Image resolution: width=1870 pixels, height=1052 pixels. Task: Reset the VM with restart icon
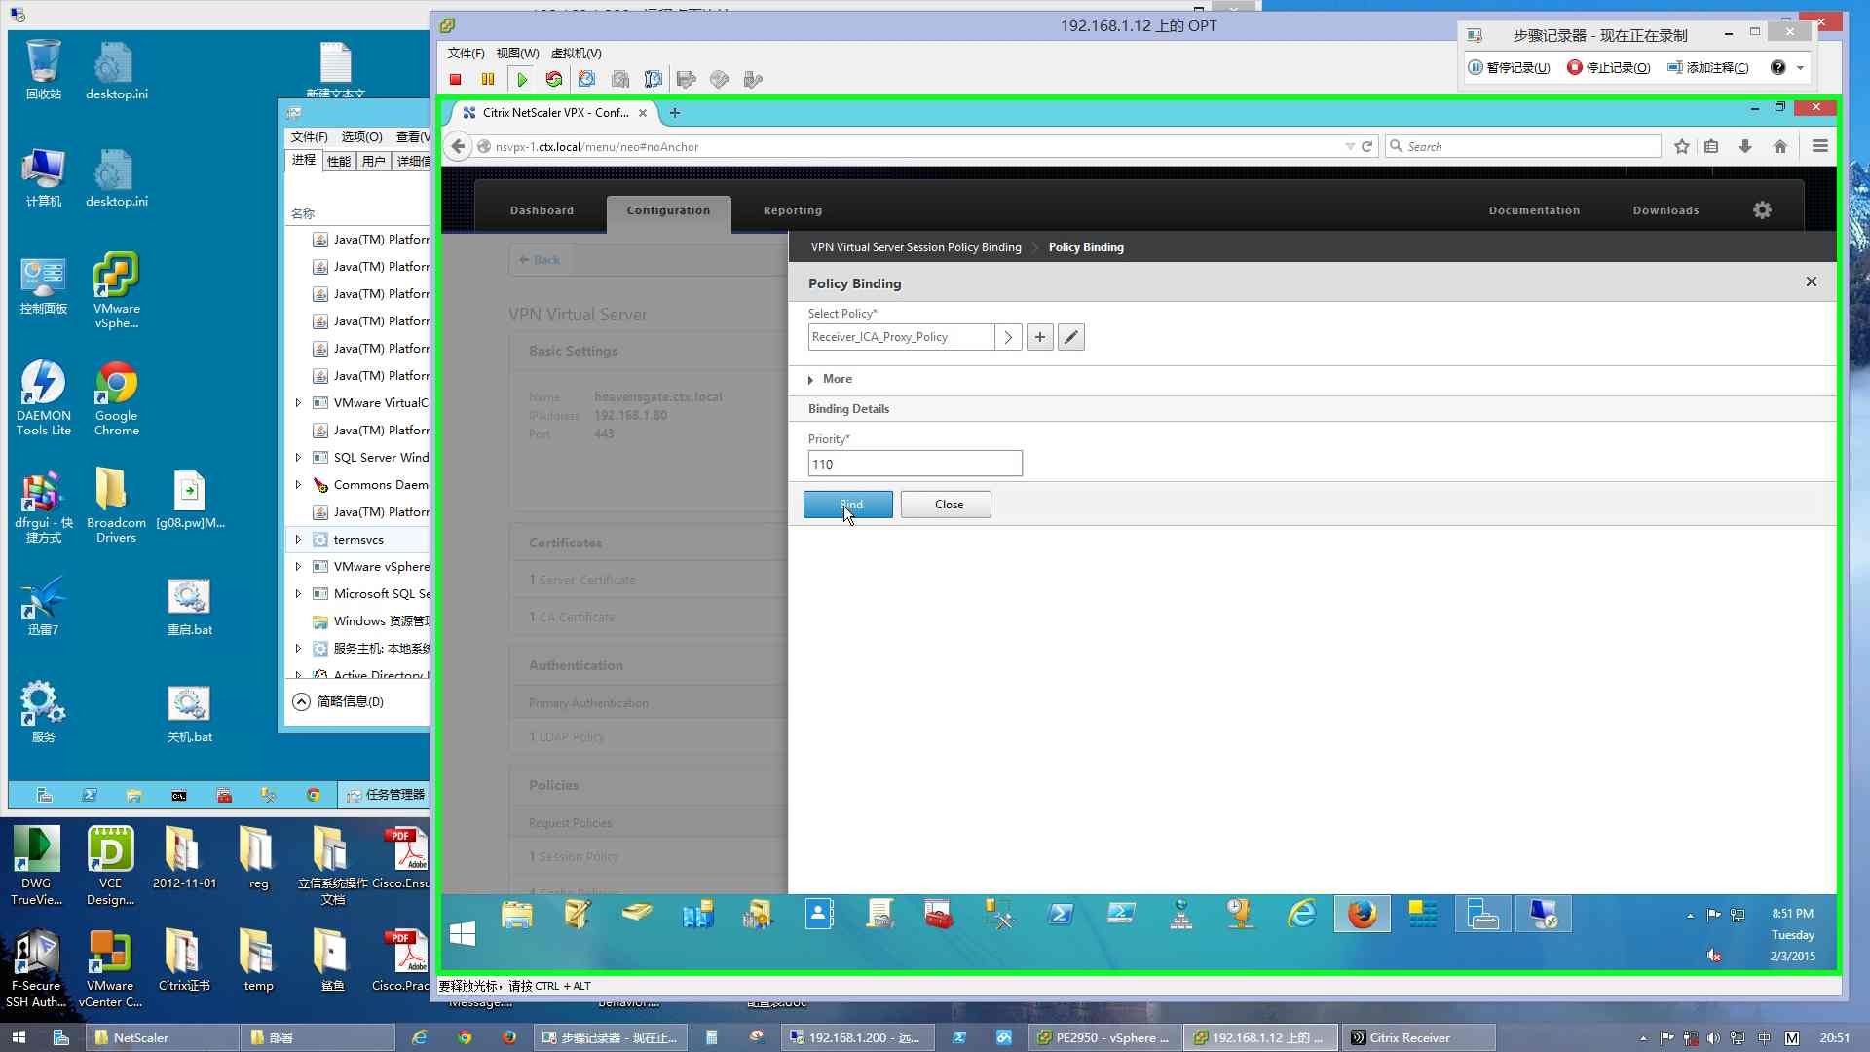coord(554,80)
